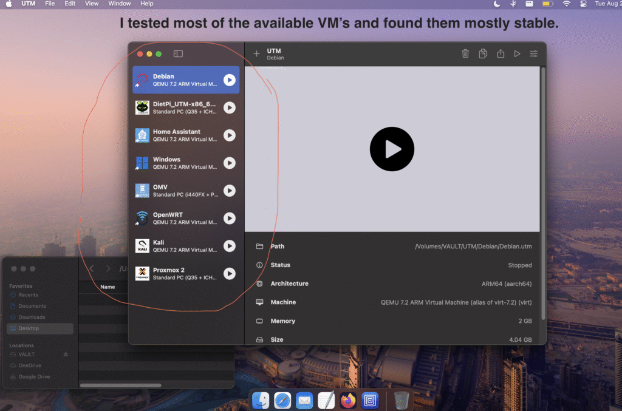The width and height of the screenshot is (622, 411).
Task: Click the Stopped status value
Action: click(520, 265)
